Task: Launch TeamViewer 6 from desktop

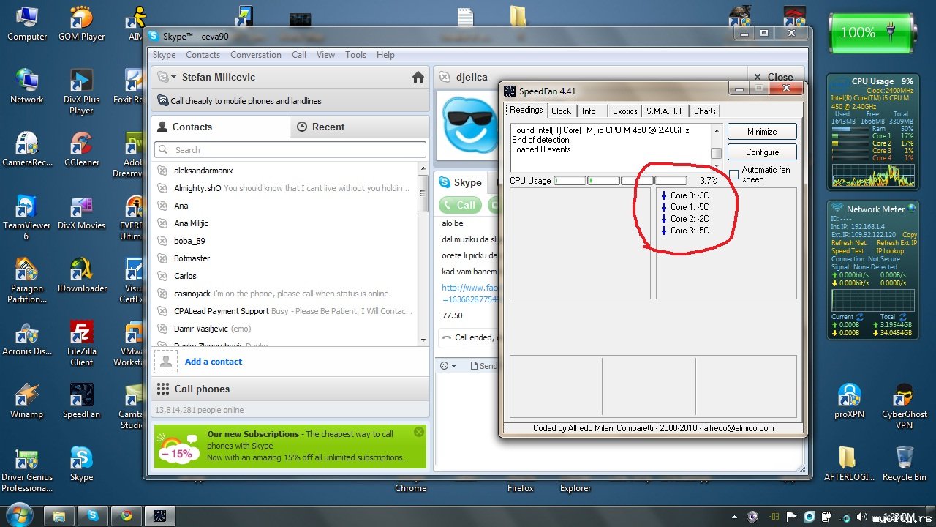Action: point(27,217)
